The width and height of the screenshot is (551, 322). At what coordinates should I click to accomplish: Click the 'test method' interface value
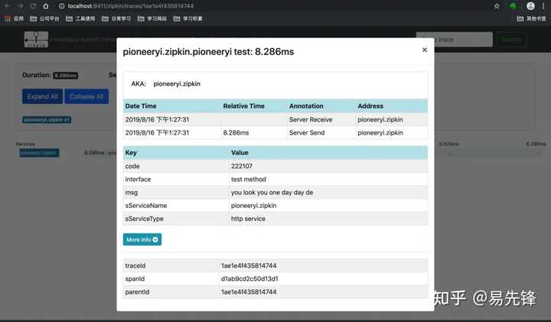[249, 179]
